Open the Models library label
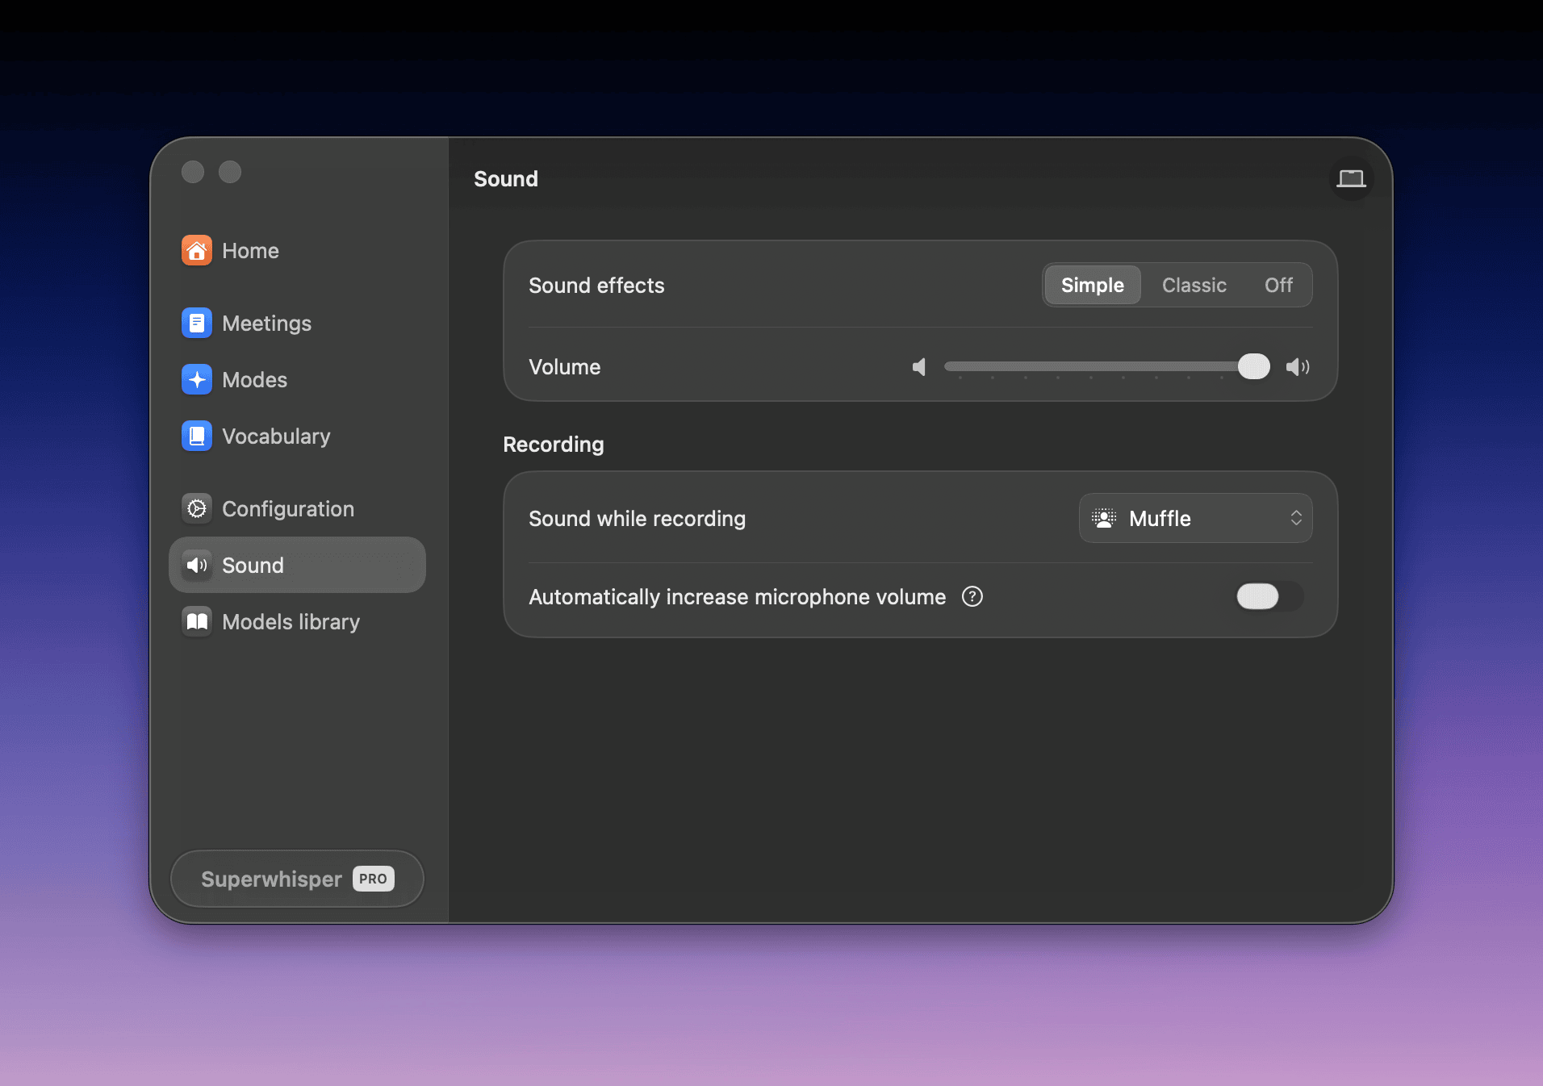Image resolution: width=1543 pixels, height=1086 pixels. point(291,622)
